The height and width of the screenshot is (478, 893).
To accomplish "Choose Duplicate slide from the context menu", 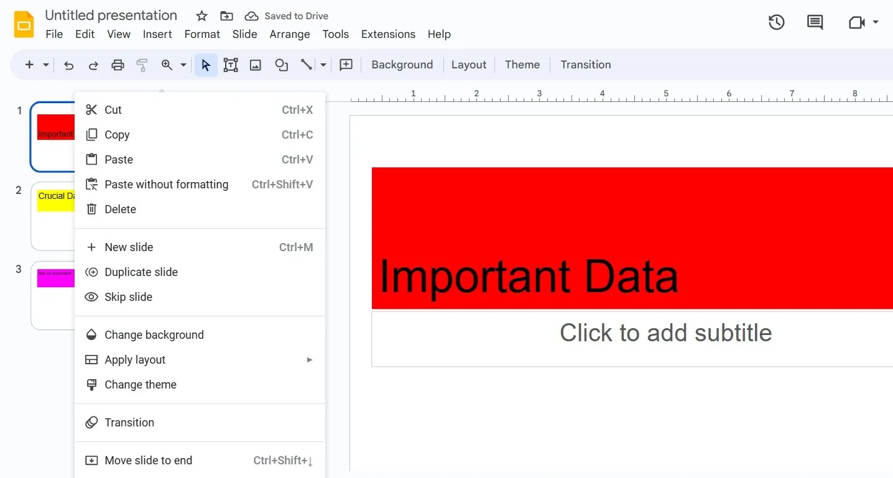I will [141, 272].
